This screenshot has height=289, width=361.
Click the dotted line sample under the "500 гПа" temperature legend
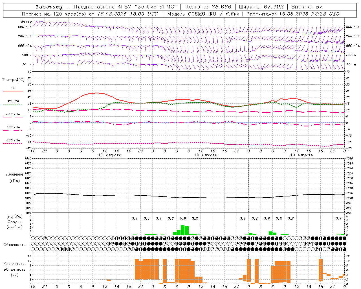[13, 143]
